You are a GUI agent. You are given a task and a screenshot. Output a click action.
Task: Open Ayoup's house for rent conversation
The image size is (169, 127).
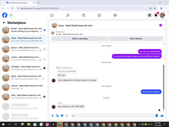click(x=24, y=49)
